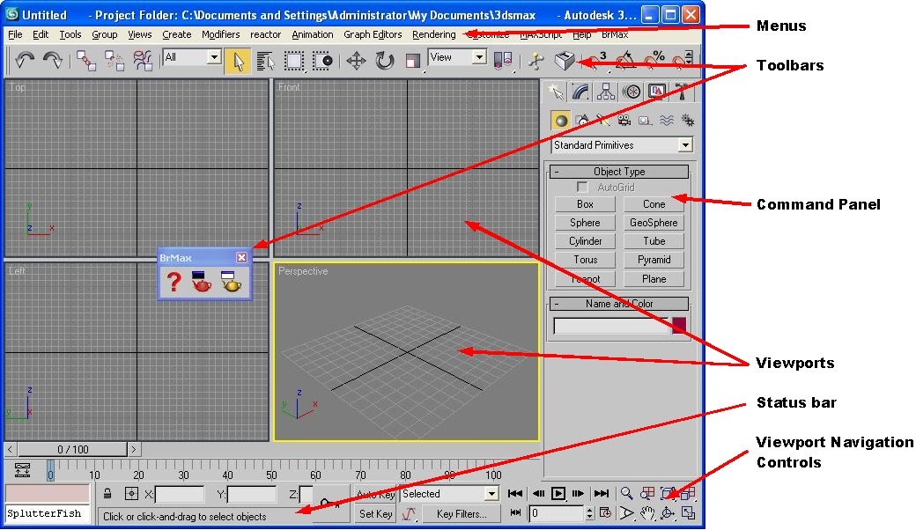This screenshot has width=916, height=530.
Task: Click the Box primitive button
Action: pos(585,204)
